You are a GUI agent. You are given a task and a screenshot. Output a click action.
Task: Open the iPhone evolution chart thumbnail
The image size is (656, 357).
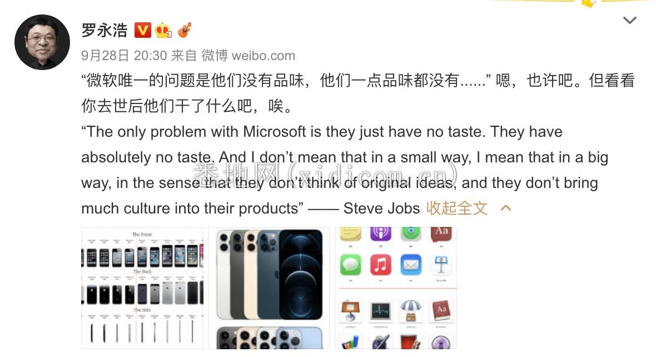[x=142, y=288]
